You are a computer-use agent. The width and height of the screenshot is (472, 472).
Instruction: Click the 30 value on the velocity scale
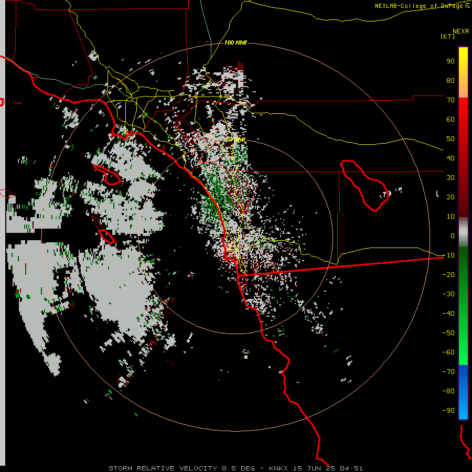(x=450, y=178)
